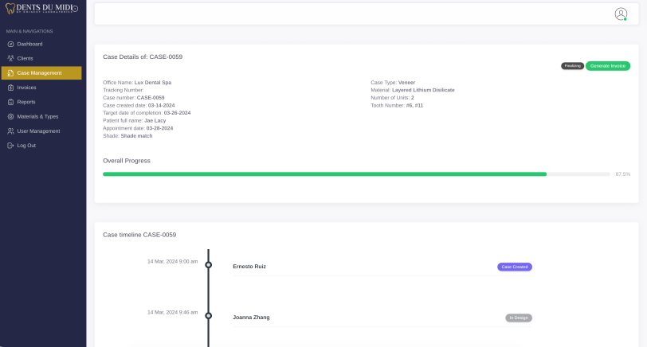Click the In Design status badge

519,318
